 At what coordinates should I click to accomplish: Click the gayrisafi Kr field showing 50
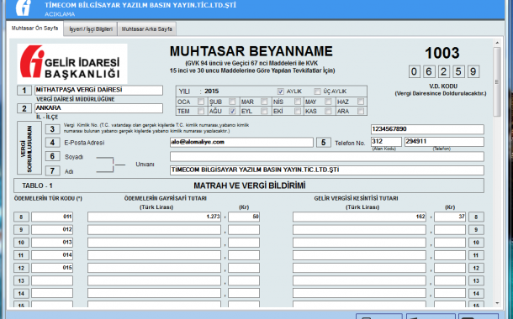pos(244,217)
